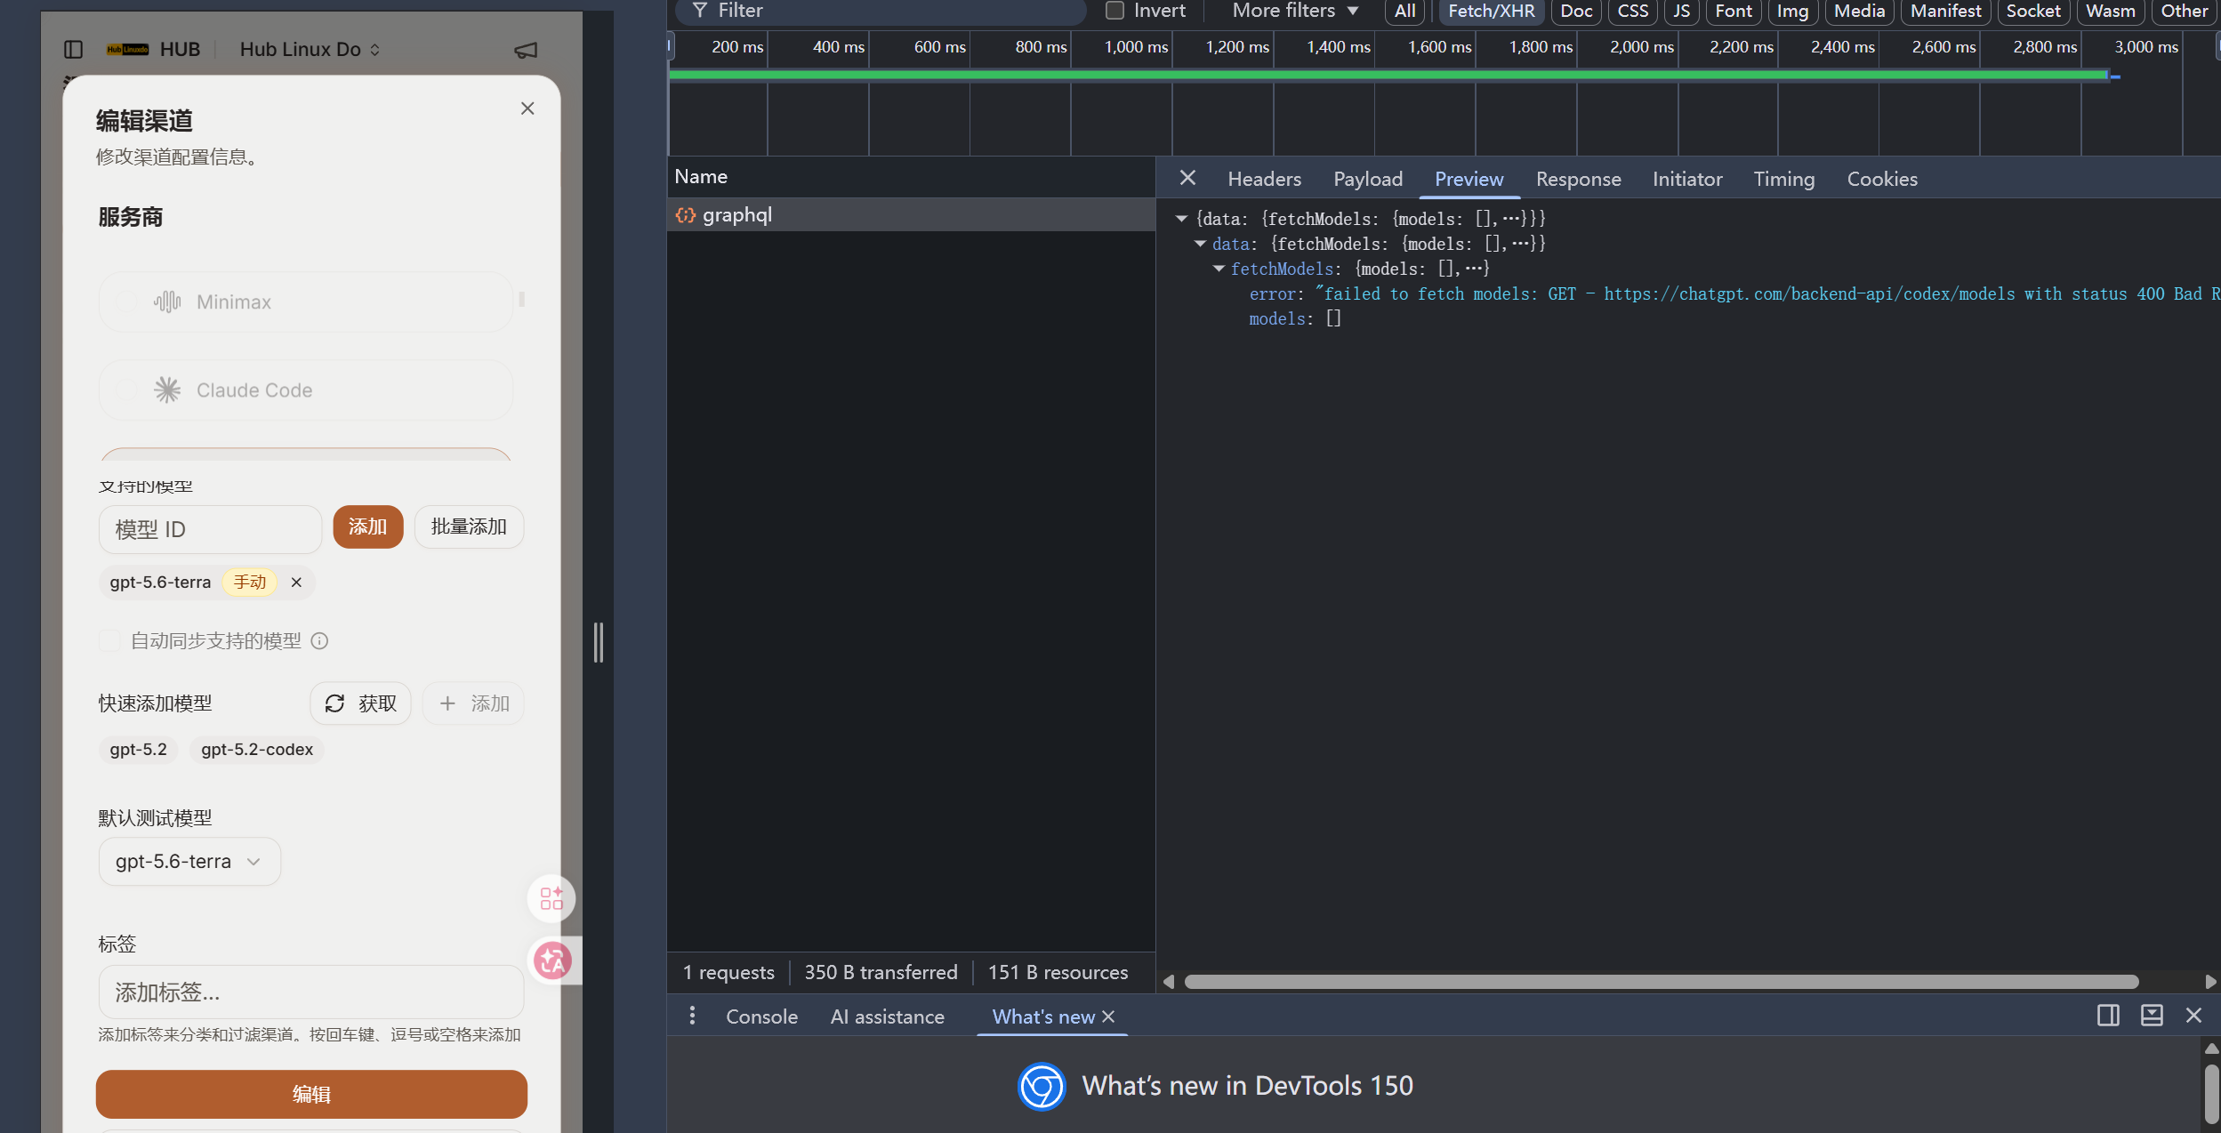Toggle the Invert checkbox
Image resolution: width=2221 pixels, height=1133 pixels.
[1115, 11]
